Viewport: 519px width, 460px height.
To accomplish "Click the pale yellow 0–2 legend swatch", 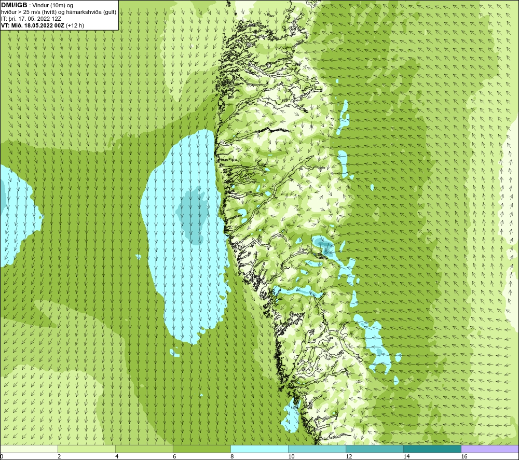I will point(29,449).
